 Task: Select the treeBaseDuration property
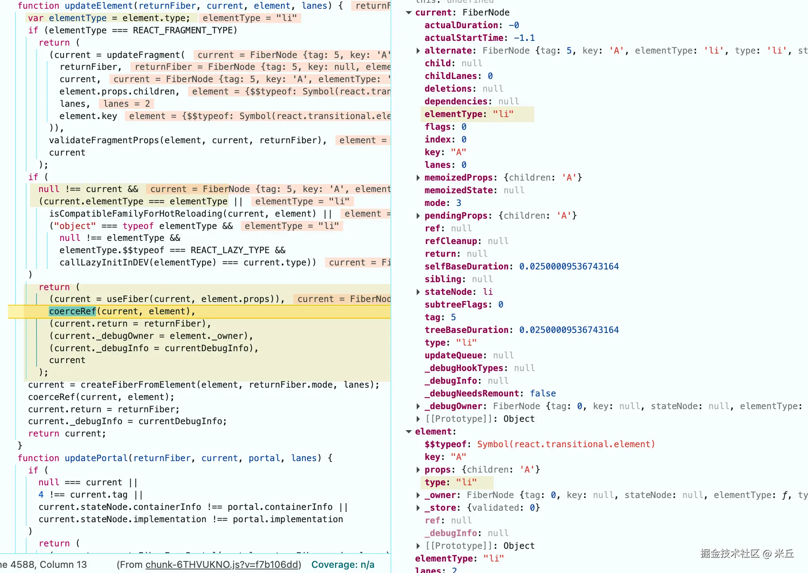[x=521, y=330]
